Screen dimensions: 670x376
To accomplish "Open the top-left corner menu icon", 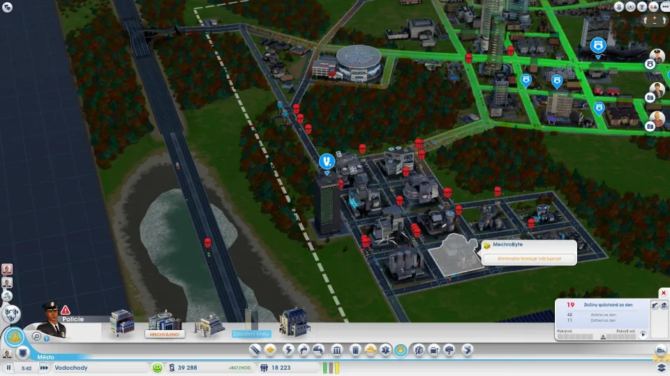I will [x=7, y=7].
